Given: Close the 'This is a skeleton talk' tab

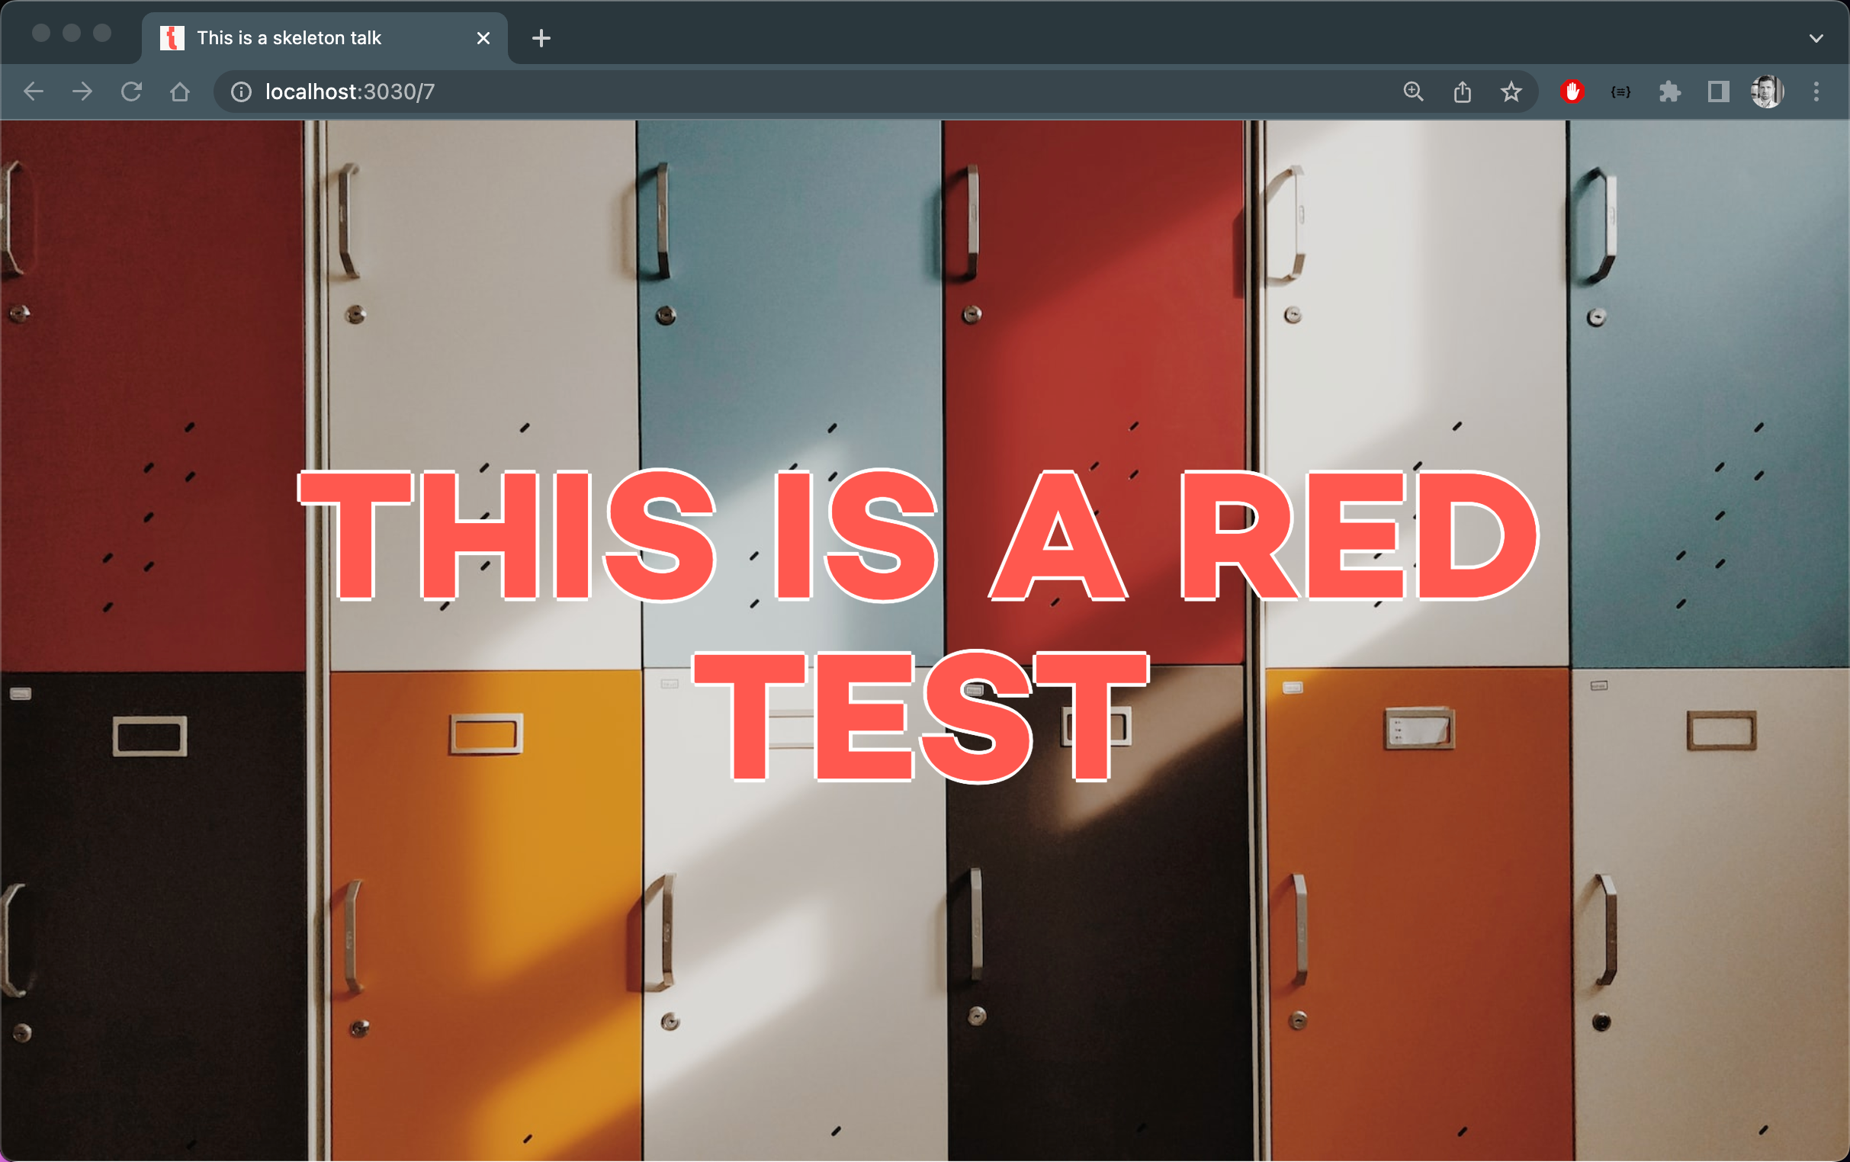Looking at the screenshot, I should tap(483, 38).
